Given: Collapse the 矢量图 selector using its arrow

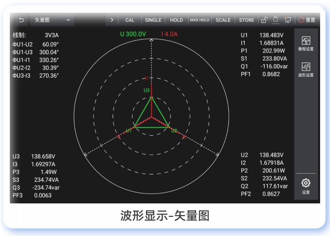Looking at the screenshot, I should pos(68,20).
